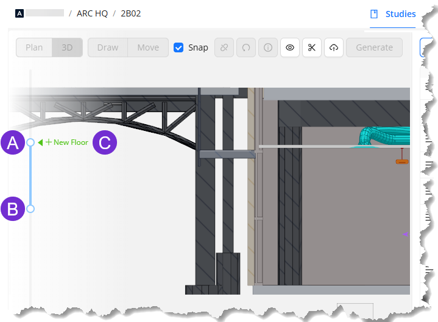This screenshot has height=322, width=438.
Task: Click the orange sprinkler fixture in section
Action: pos(402,161)
